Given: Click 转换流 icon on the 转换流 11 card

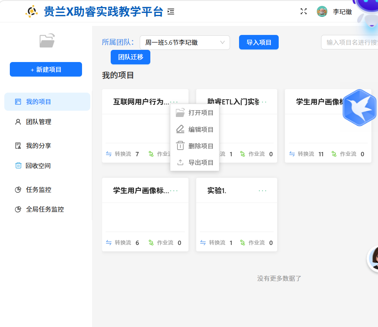Looking at the screenshot, I should click(x=292, y=154).
